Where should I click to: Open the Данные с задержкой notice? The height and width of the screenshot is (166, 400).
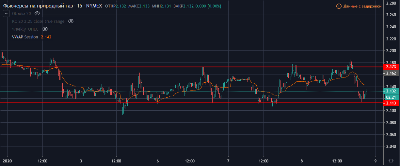(x=362, y=6)
